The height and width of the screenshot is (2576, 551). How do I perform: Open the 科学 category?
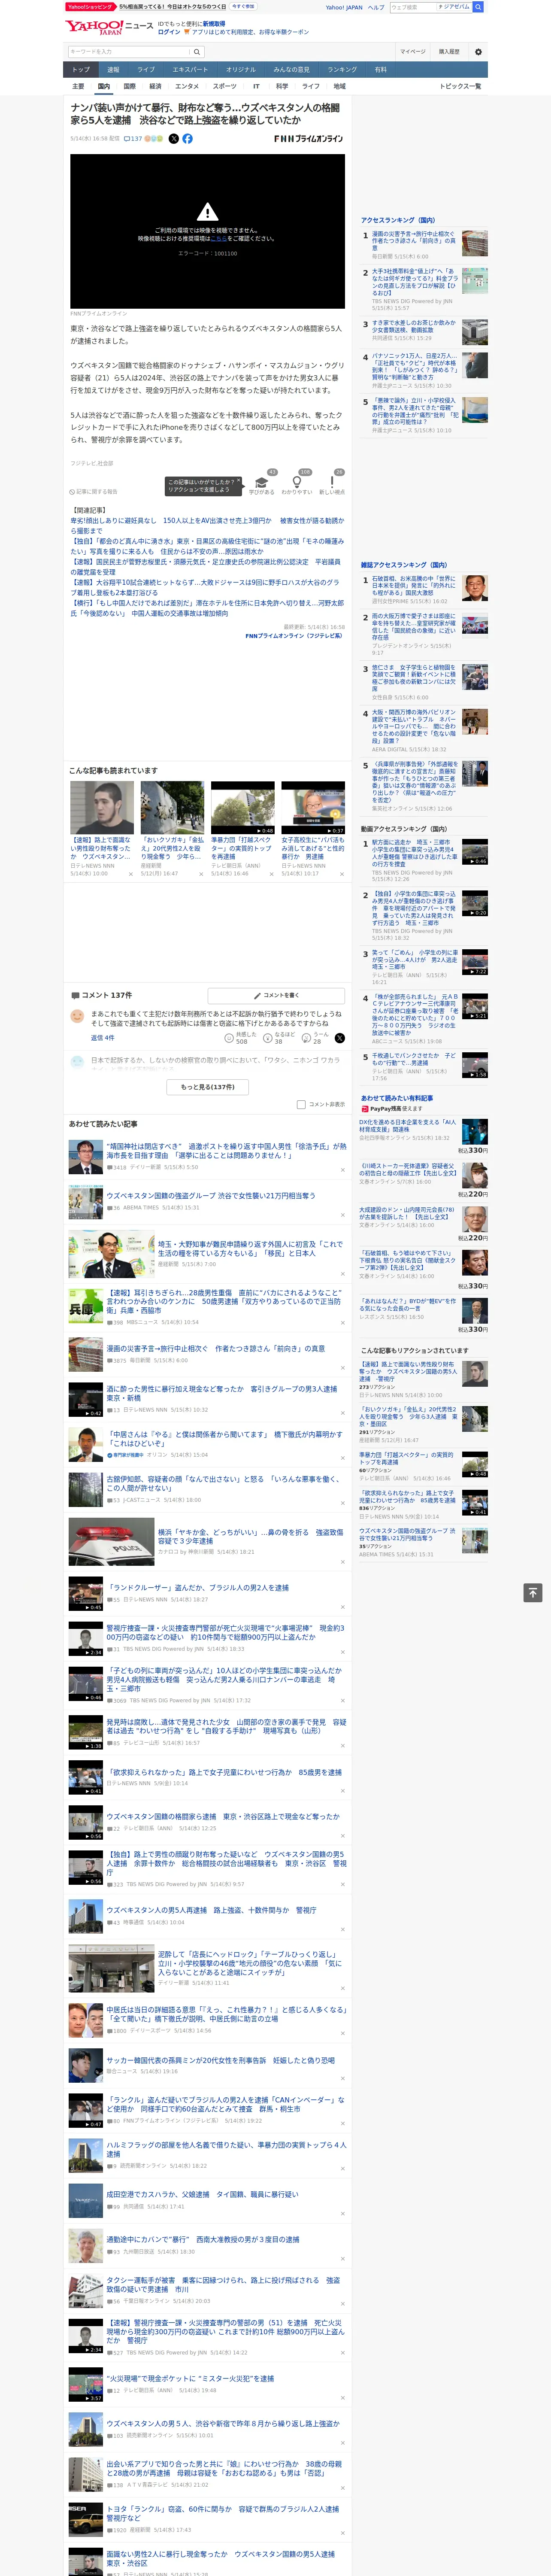tap(282, 87)
